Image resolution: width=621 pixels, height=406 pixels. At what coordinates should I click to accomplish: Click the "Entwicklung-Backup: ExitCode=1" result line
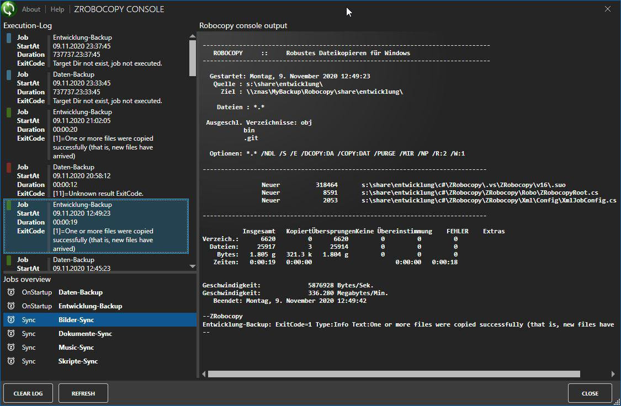(408, 324)
